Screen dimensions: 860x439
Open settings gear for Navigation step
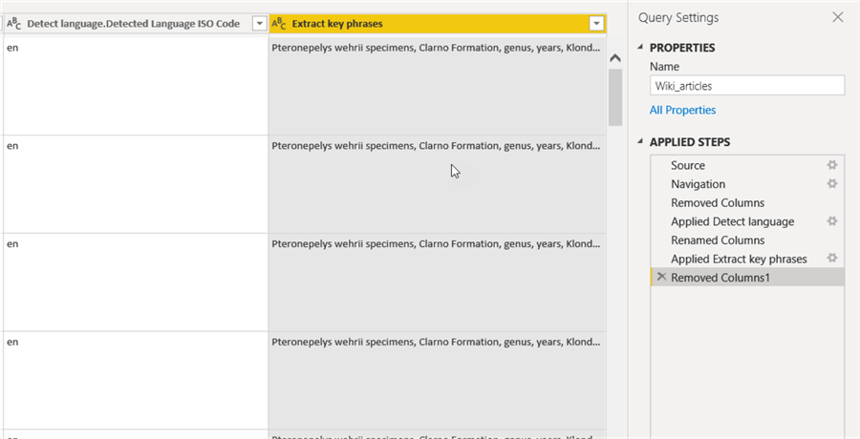pyautogui.click(x=832, y=183)
